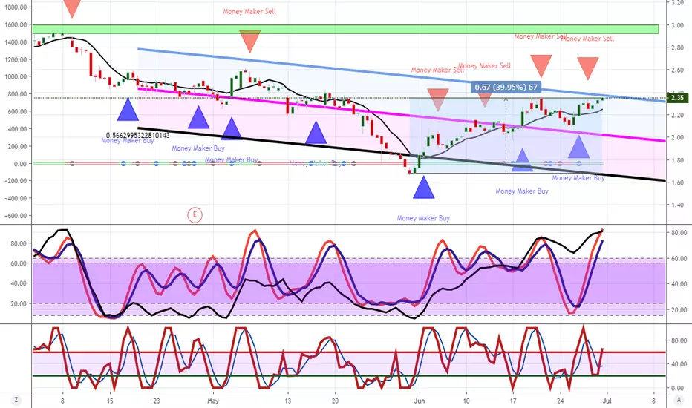
Task: Click the '13' date label
Action: point(288,401)
